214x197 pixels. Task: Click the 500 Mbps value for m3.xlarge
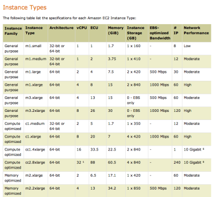pos(158,98)
